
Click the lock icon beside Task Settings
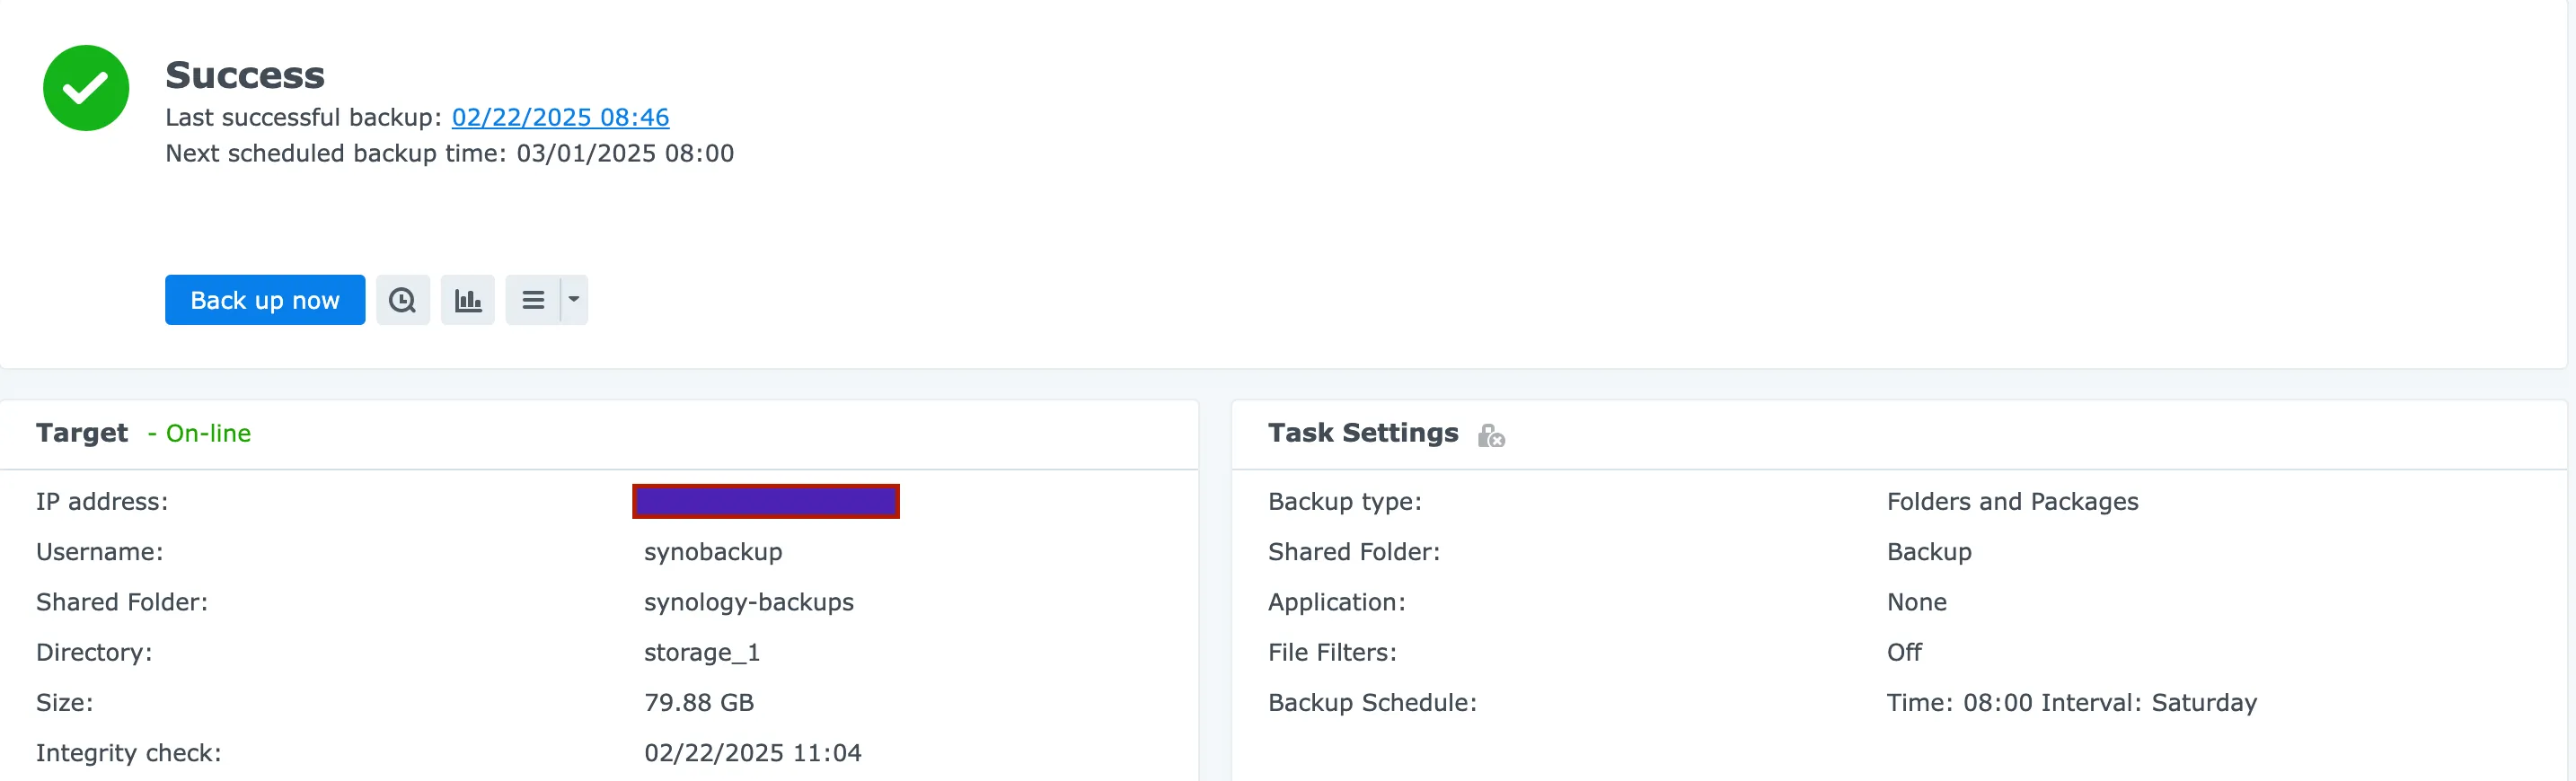click(x=1491, y=435)
